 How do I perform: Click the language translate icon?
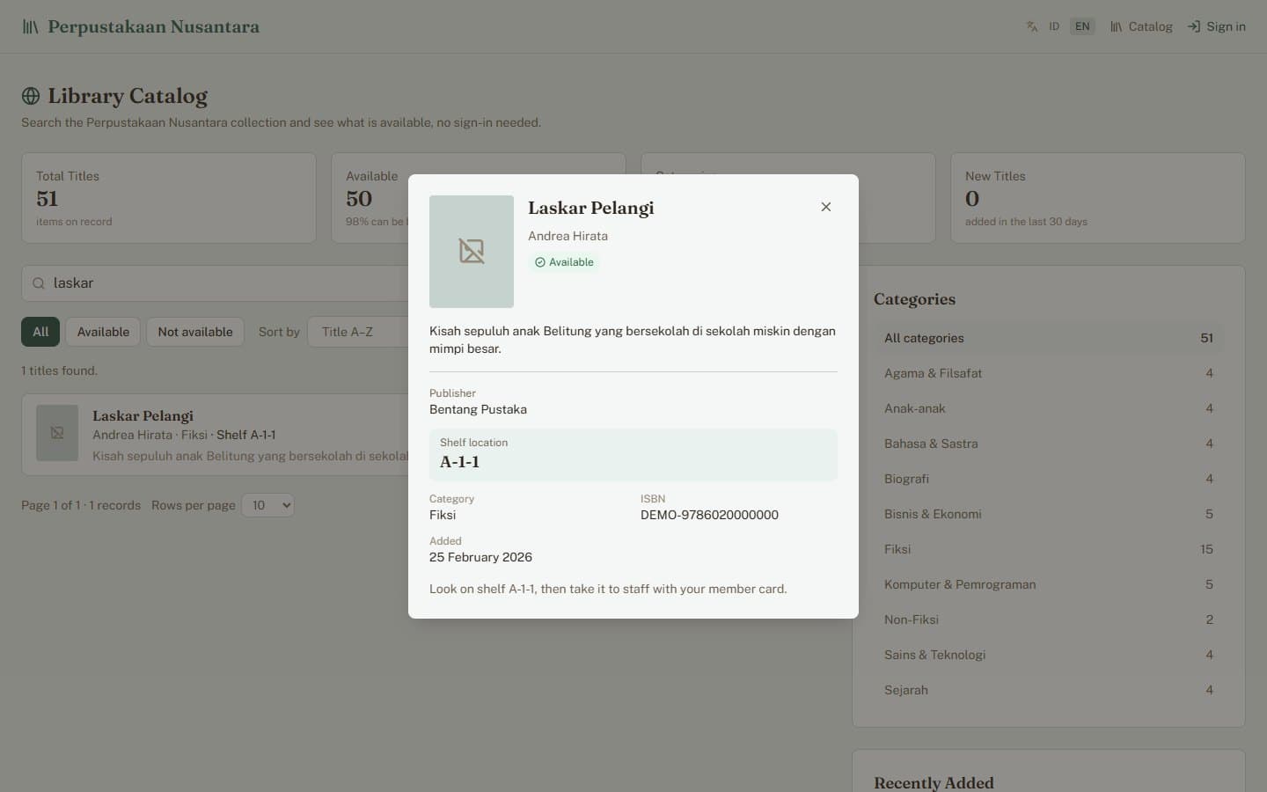(1032, 26)
